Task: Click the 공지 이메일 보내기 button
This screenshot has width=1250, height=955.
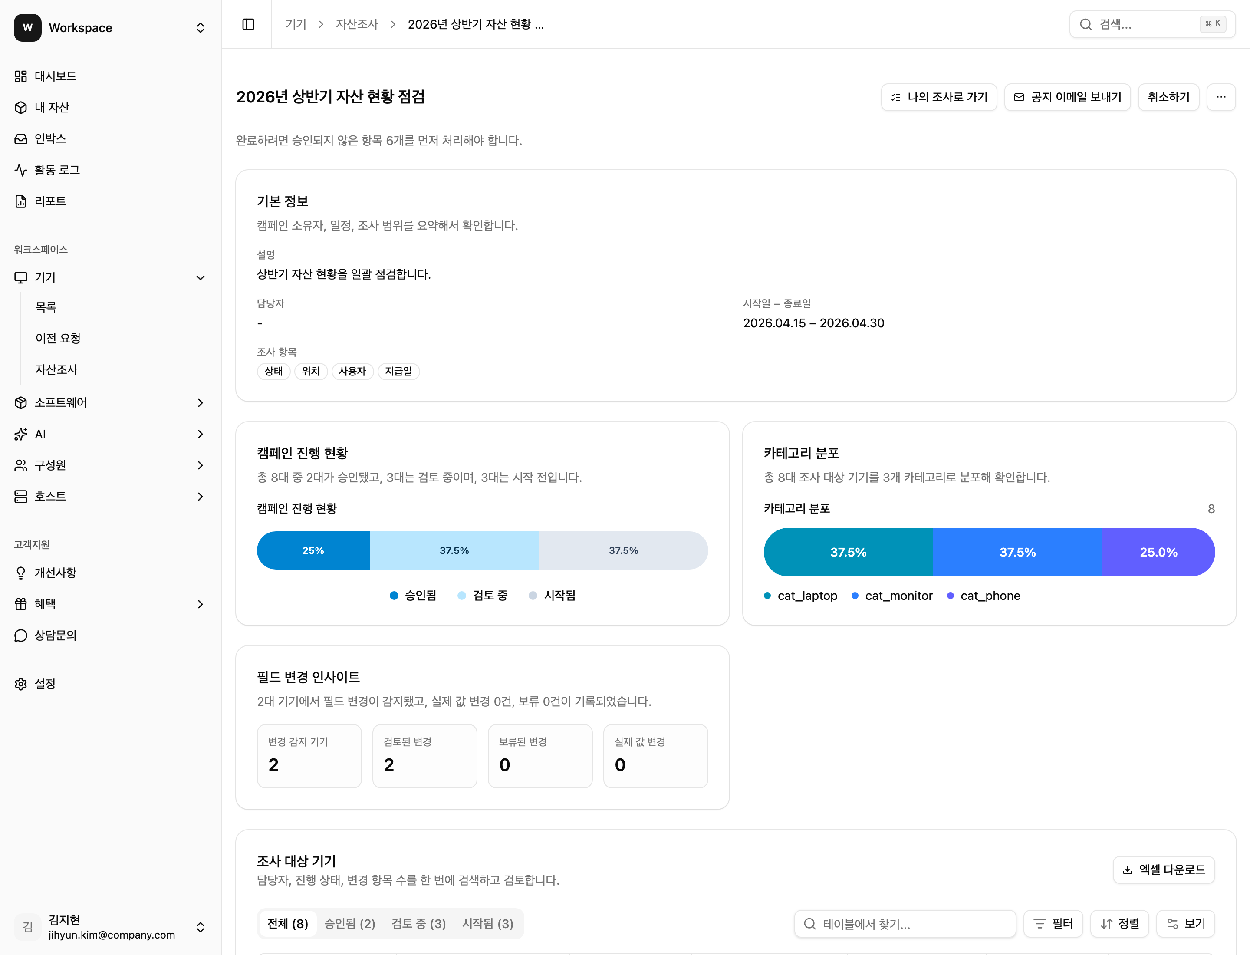Action: tap(1068, 97)
